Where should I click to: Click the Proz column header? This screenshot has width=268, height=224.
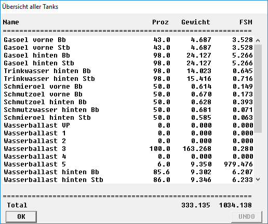160,22
